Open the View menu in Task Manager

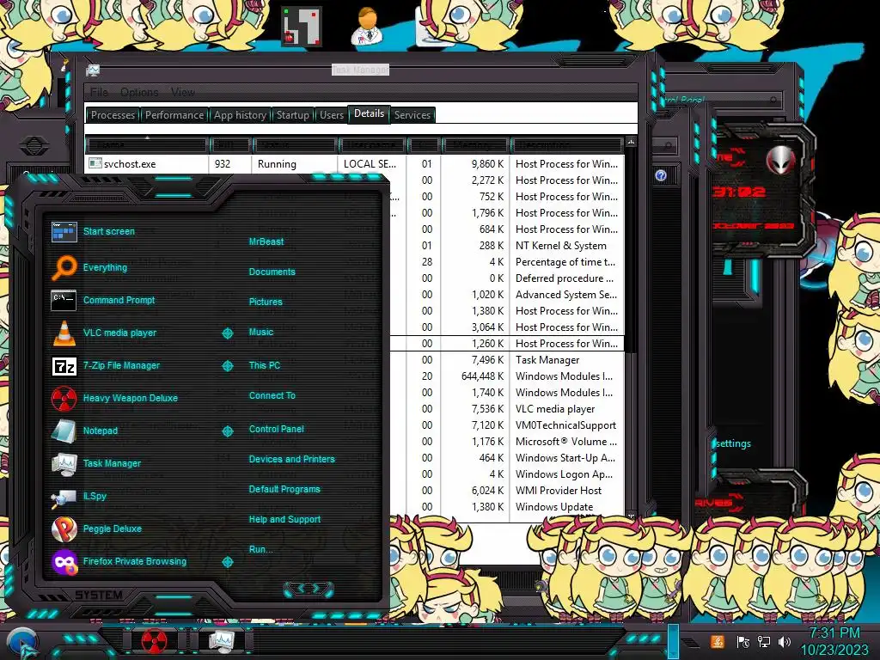[x=183, y=92]
